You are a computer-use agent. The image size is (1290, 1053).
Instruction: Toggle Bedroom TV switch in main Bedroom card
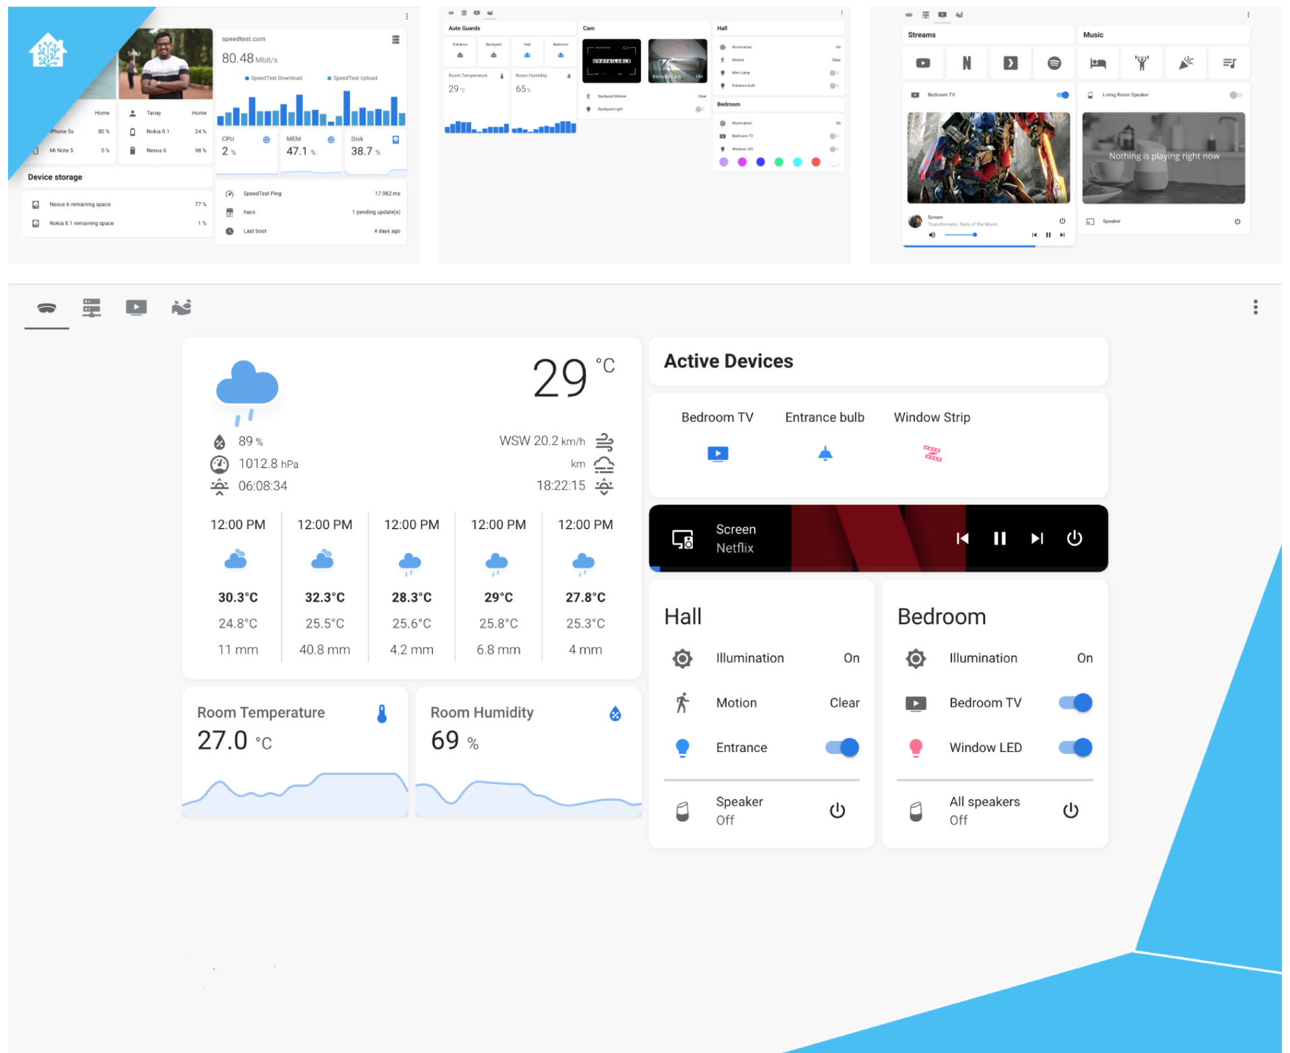[x=1075, y=703]
